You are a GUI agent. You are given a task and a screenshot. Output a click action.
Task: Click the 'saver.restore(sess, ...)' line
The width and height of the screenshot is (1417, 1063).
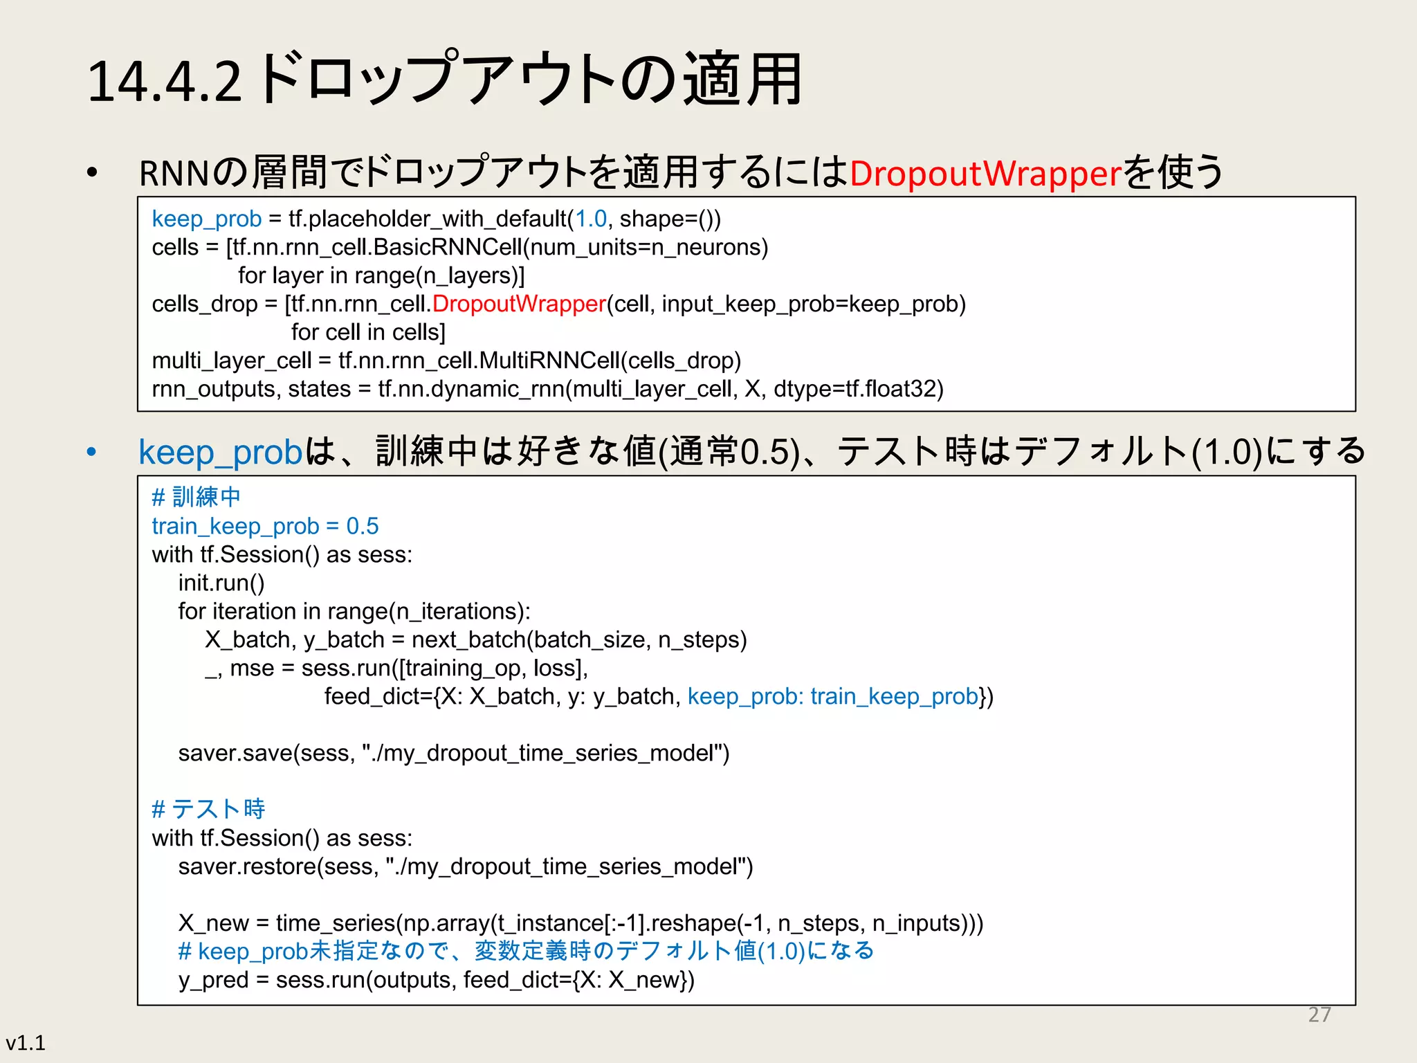[466, 867]
